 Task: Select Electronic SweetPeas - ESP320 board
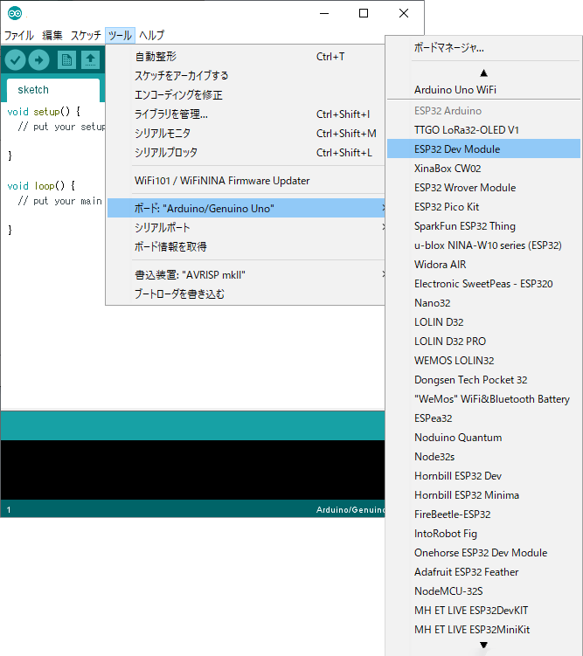click(x=483, y=284)
